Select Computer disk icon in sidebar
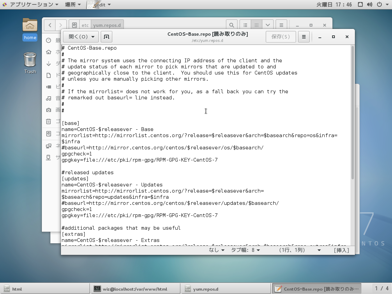392x294 pixels. 49,134
